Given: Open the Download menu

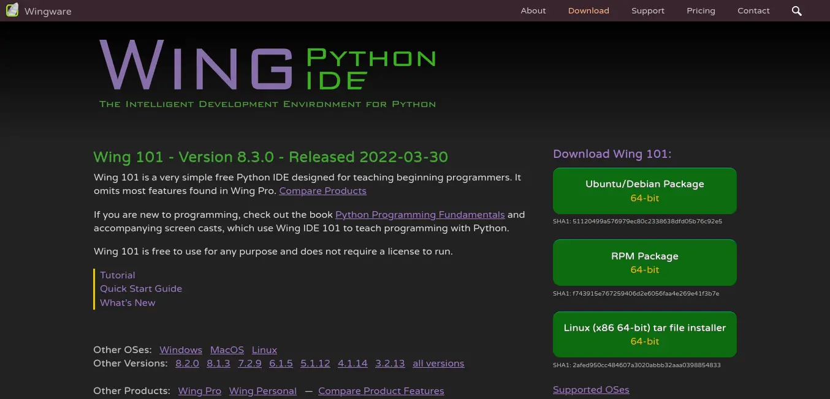Looking at the screenshot, I should click(x=588, y=10).
